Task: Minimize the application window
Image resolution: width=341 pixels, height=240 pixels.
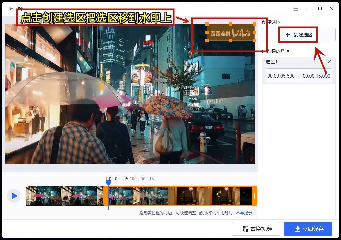Action: coord(308,9)
